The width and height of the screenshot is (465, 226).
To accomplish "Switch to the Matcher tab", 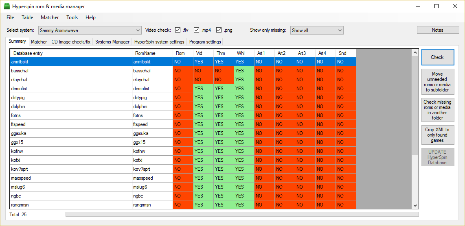I will [39, 42].
